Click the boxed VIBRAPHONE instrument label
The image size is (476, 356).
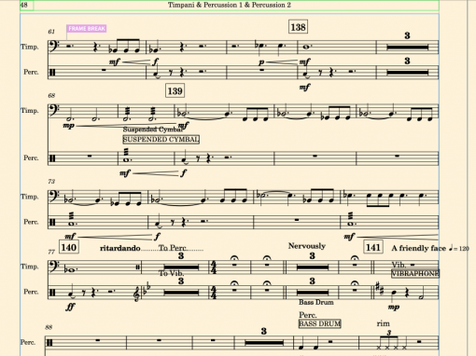[415, 274]
